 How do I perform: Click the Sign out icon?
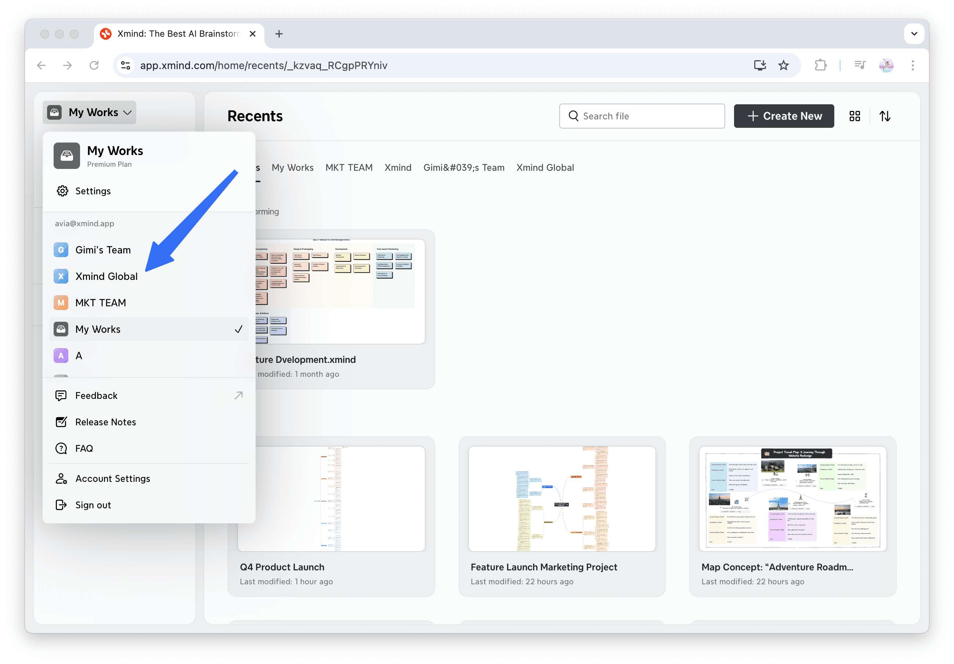tap(61, 505)
